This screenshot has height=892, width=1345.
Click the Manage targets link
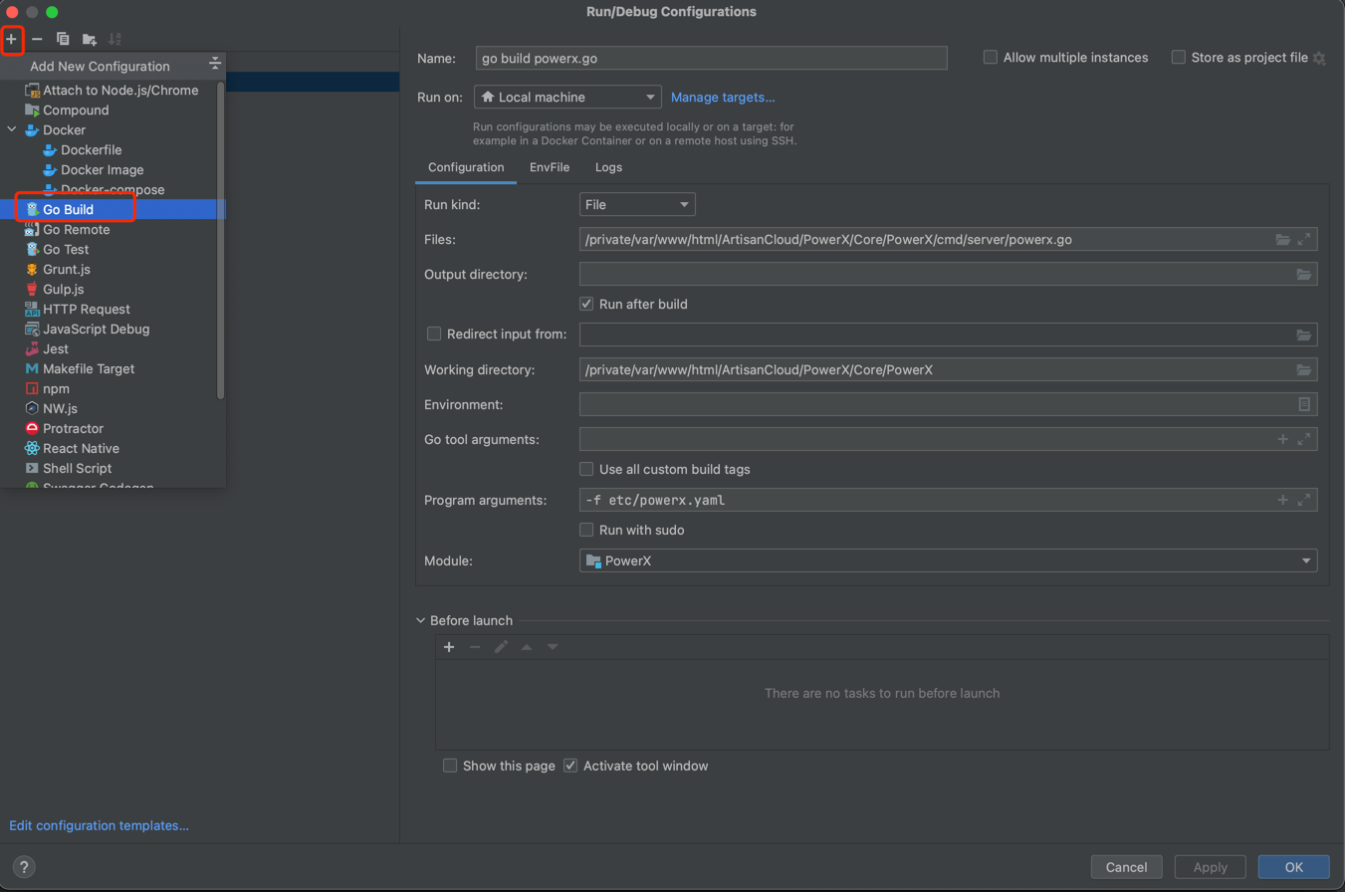[x=723, y=98]
